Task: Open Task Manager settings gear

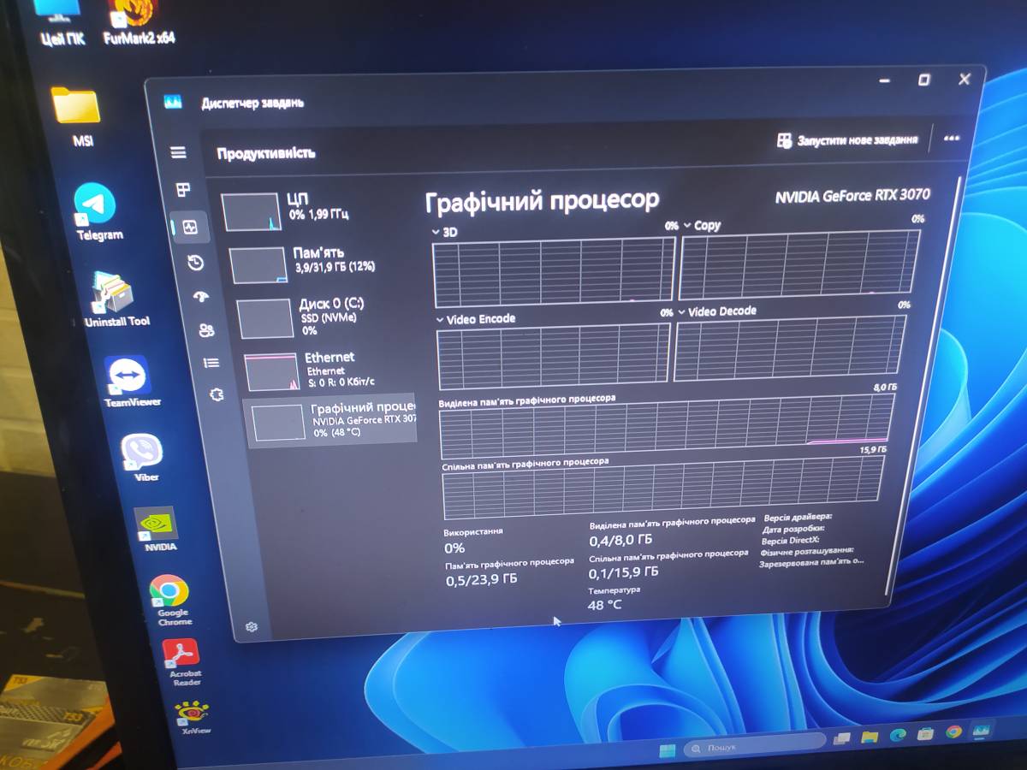Action: click(x=252, y=627)
